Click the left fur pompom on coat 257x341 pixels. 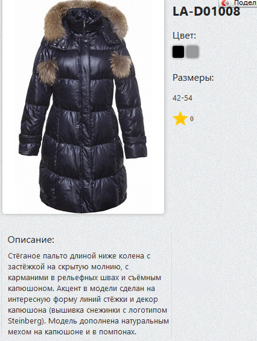[x=48, y=72]
